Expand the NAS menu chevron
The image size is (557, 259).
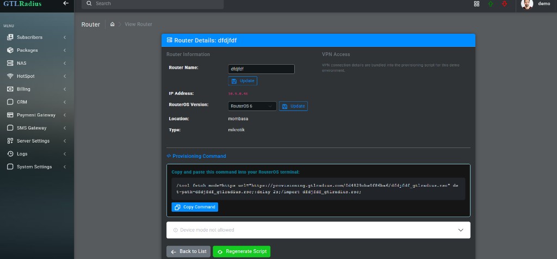[x=65, y=63]
